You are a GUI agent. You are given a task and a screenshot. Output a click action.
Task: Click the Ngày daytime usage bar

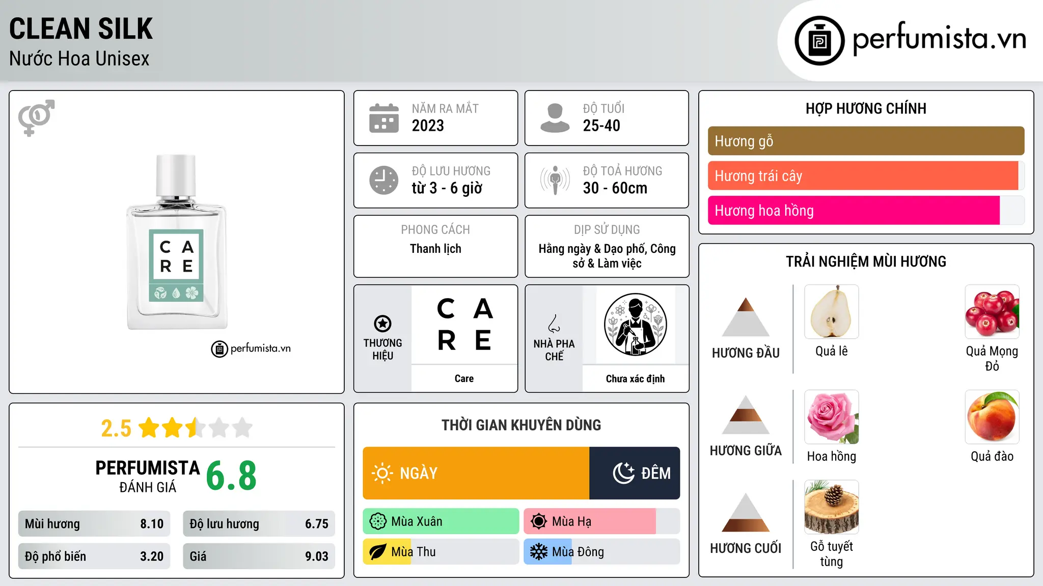point(476,473)
